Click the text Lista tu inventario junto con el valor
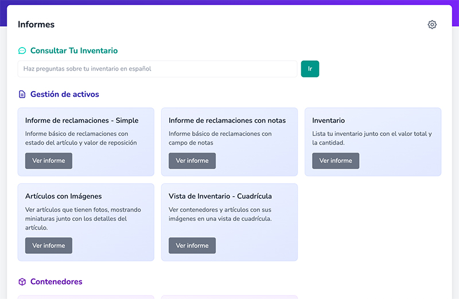459x299 pixels. click(372, 138)
